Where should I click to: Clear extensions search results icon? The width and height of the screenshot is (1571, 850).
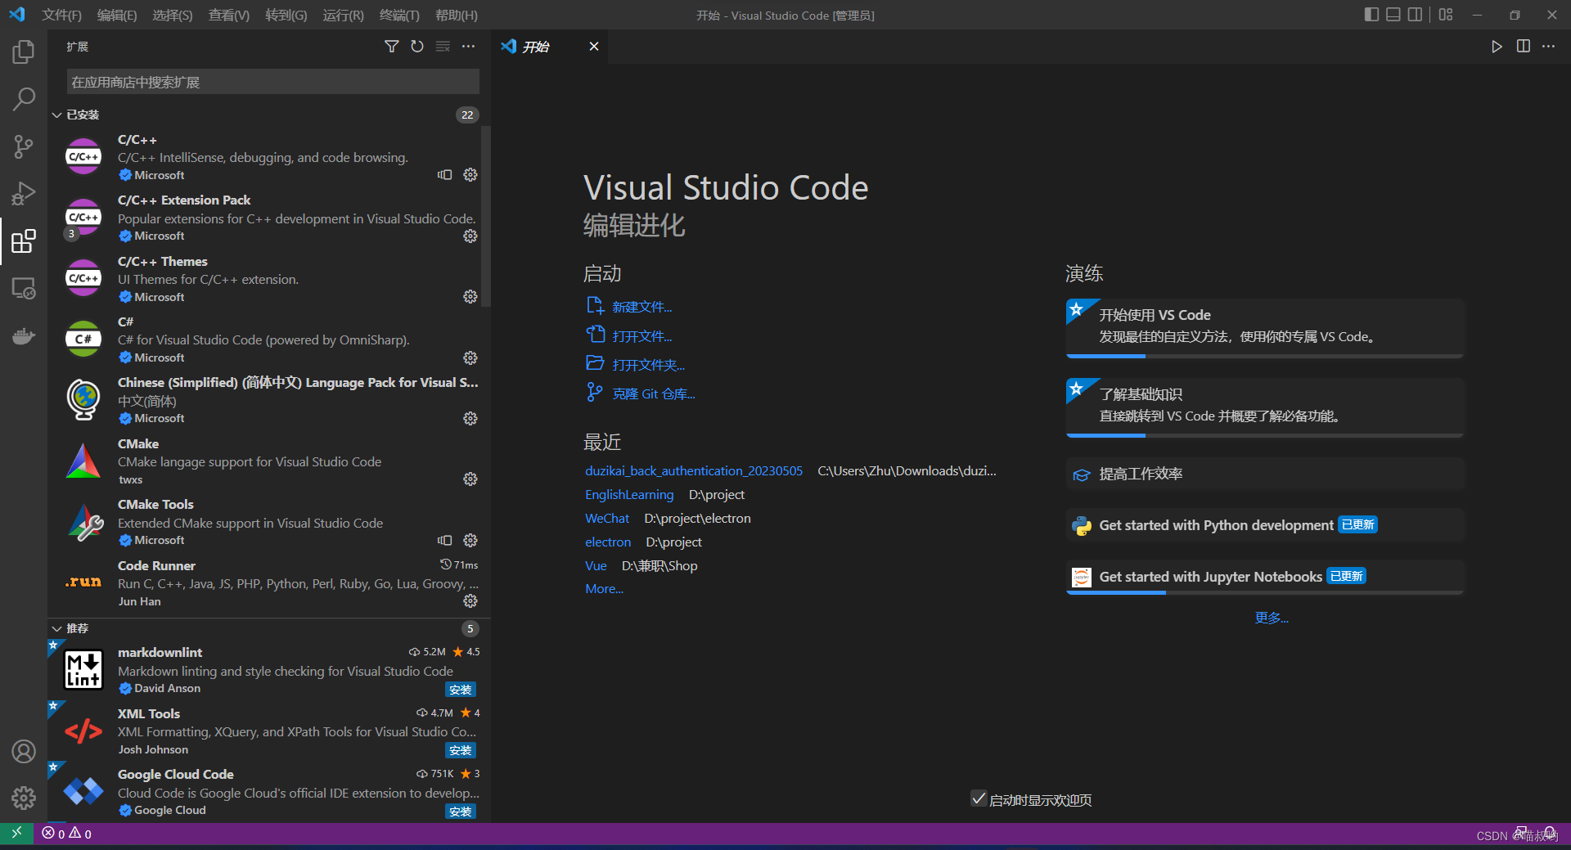coord(443,47)
